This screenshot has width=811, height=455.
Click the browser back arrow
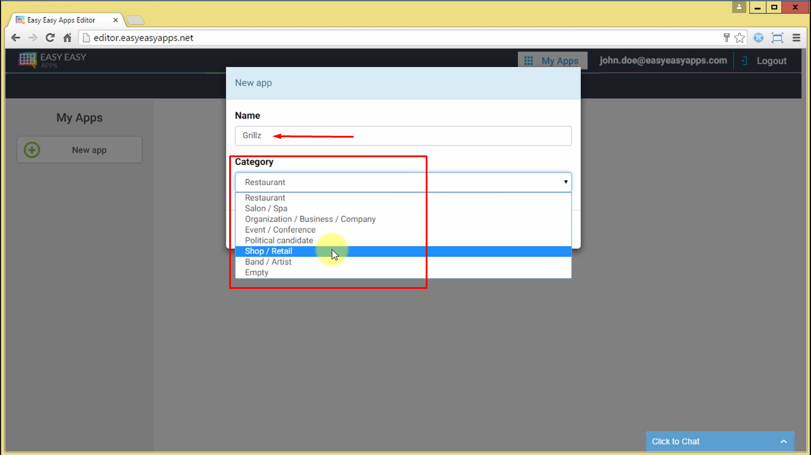[x=15, y=38]
